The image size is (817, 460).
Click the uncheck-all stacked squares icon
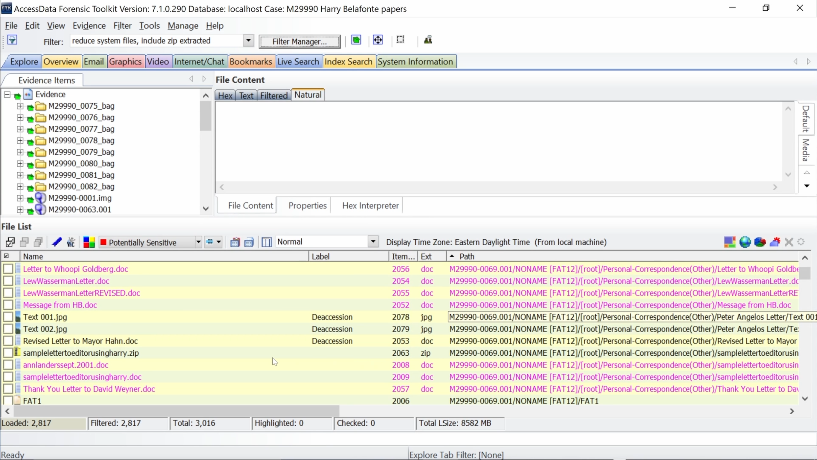(25, 242)
